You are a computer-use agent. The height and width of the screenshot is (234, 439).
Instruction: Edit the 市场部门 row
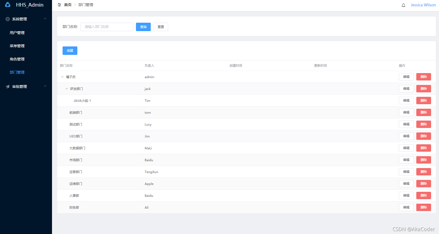click(x=406, y=160)
